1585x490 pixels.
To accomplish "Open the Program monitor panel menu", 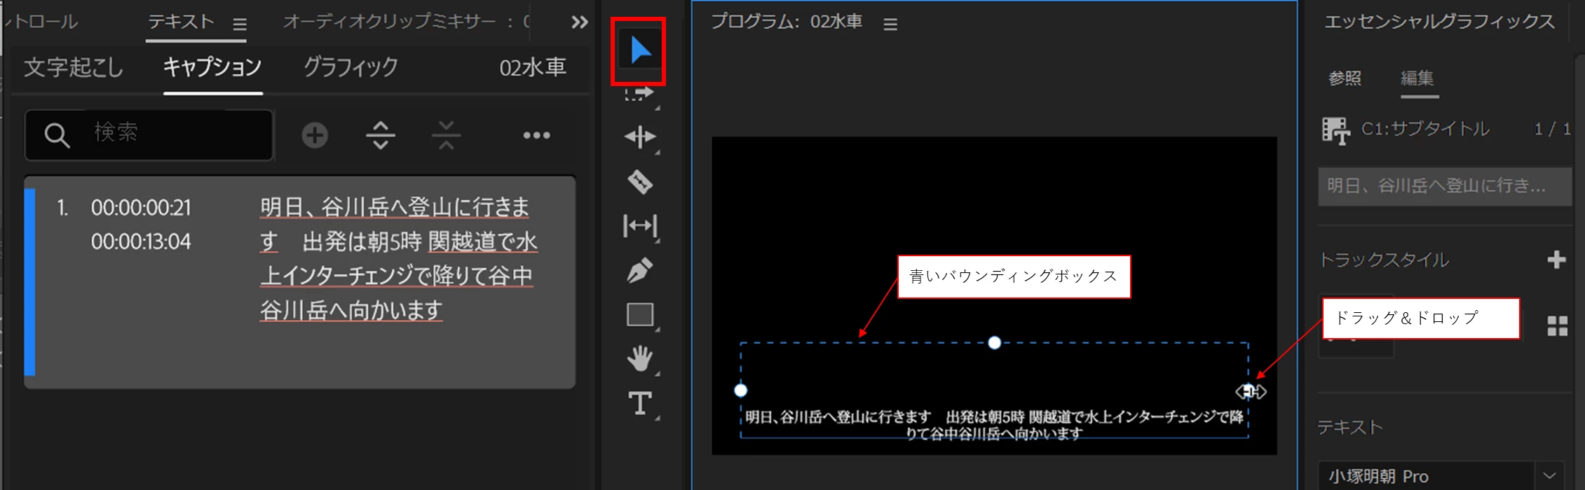I will point(890,24).
